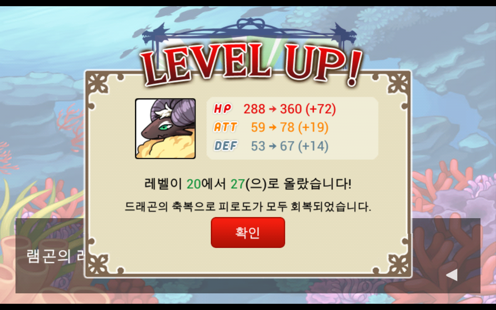Click the stats panel background box
496x310 pixels.
[x=292, y=128]
